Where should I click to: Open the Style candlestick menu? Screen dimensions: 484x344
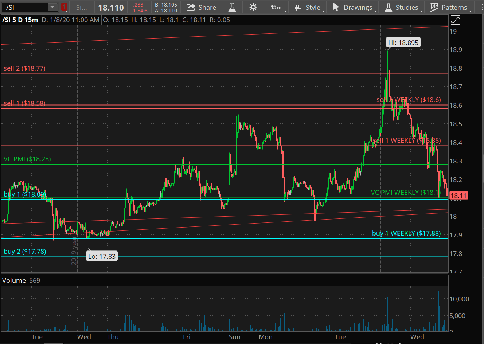point(309,7)
